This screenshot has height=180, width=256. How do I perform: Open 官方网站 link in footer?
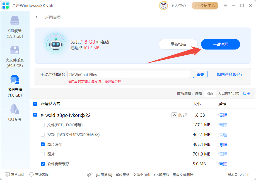(18, 175)
